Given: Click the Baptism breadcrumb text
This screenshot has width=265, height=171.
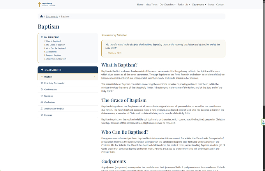Looking at the screenshot, I should coord(65,16).
